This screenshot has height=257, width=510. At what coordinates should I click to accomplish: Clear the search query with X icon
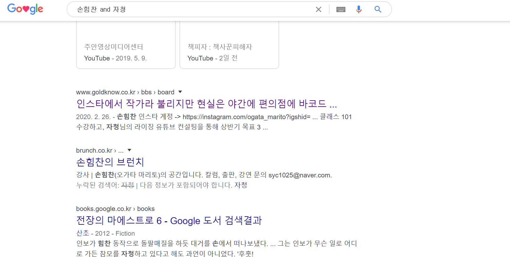[319, 9]
